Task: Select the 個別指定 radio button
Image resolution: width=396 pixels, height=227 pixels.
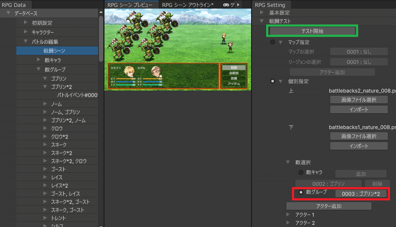Action: click(273, 81)
